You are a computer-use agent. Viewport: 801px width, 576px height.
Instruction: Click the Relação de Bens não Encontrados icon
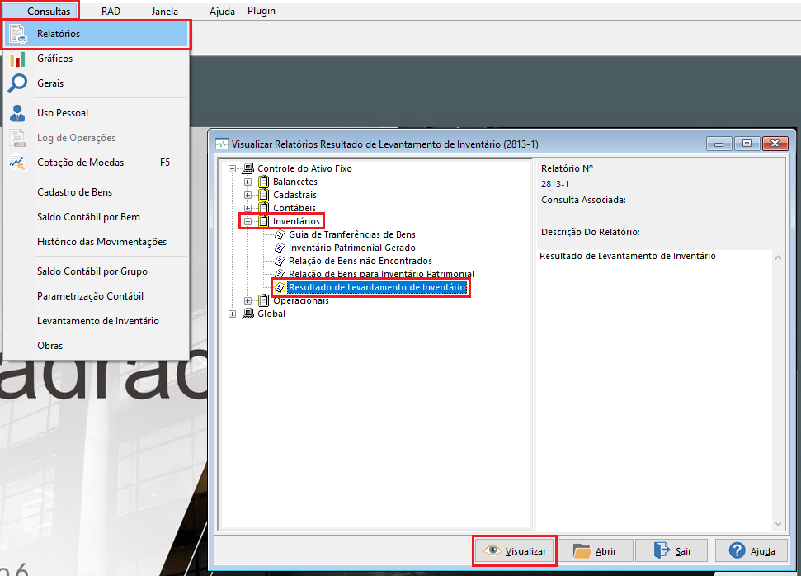(280, 261)
